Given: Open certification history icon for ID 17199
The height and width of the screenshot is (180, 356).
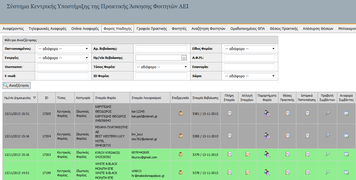Looking at the screenshot, I should pos(307,172).
